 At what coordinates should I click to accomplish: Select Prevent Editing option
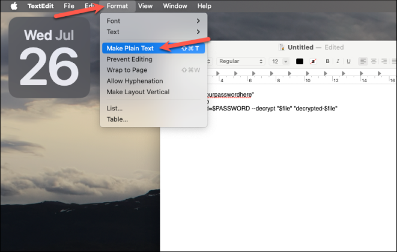coord(153,59)
